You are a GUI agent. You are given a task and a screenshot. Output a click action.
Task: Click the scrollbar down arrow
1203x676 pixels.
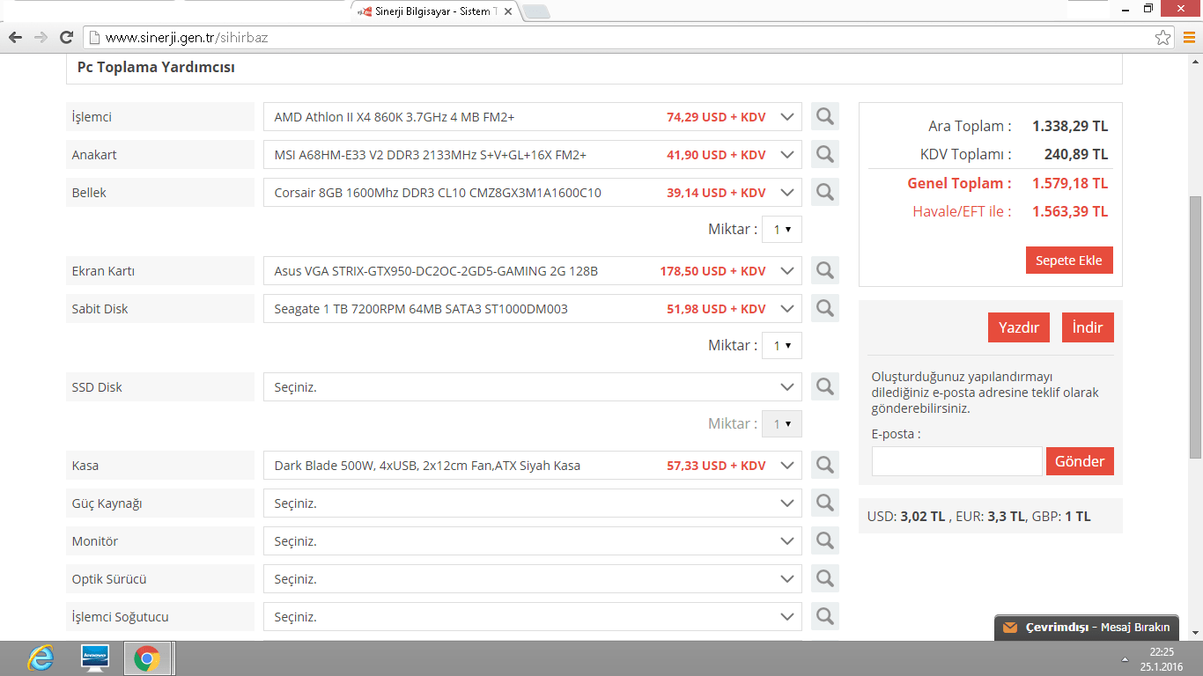[x=1195, y=632]
